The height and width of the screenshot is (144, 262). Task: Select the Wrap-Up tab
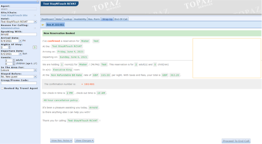tap(107, 19)
